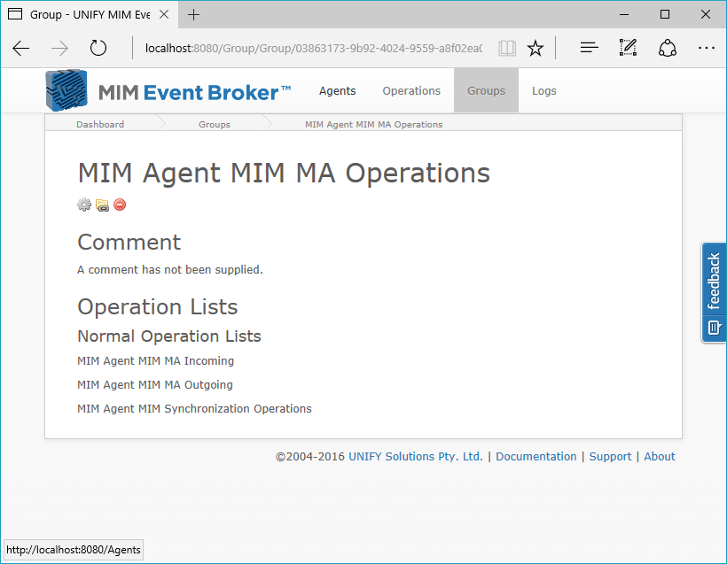Open the Logs navigation menu
The width and height of the screenshot is (727, 564).
[543, 91]
